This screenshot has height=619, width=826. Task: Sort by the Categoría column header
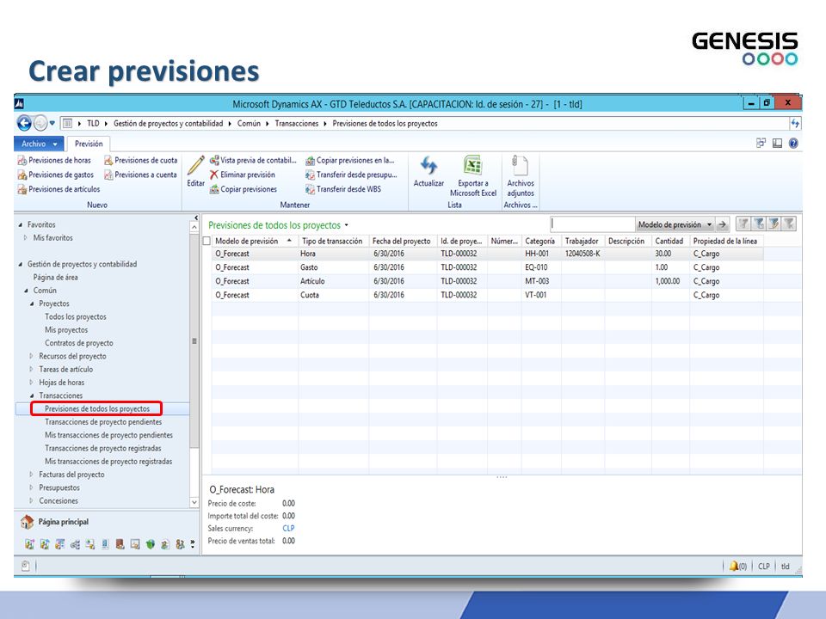[x=541, y=241]
